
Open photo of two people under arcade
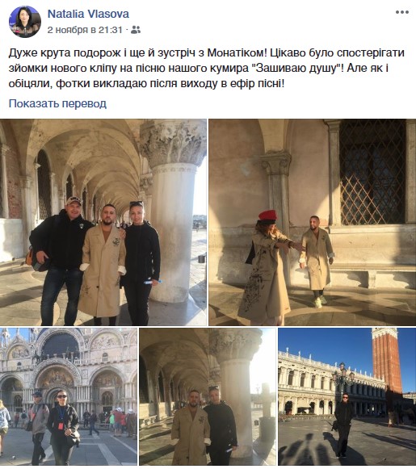(x=208, y=396)
